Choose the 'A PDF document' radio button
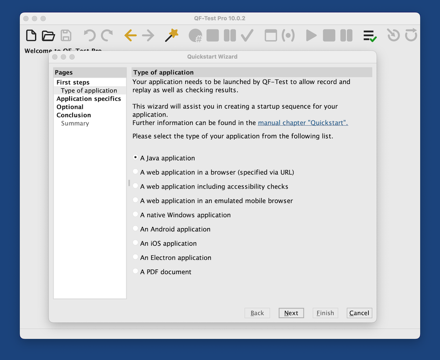The width and height of the screenshot is (440, 360). (136, 272)
